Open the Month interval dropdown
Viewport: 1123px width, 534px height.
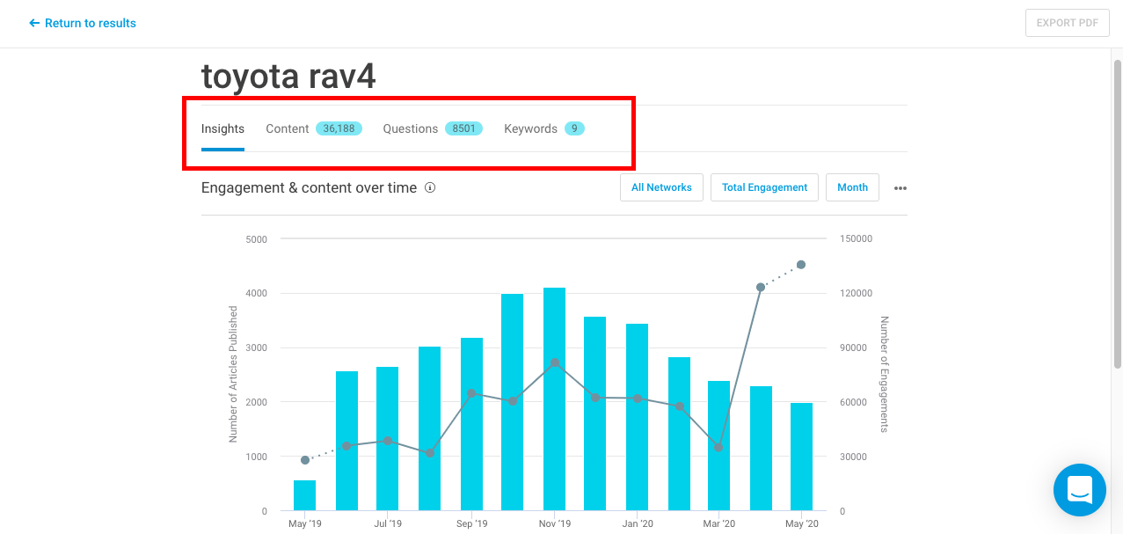click(852, 187)
